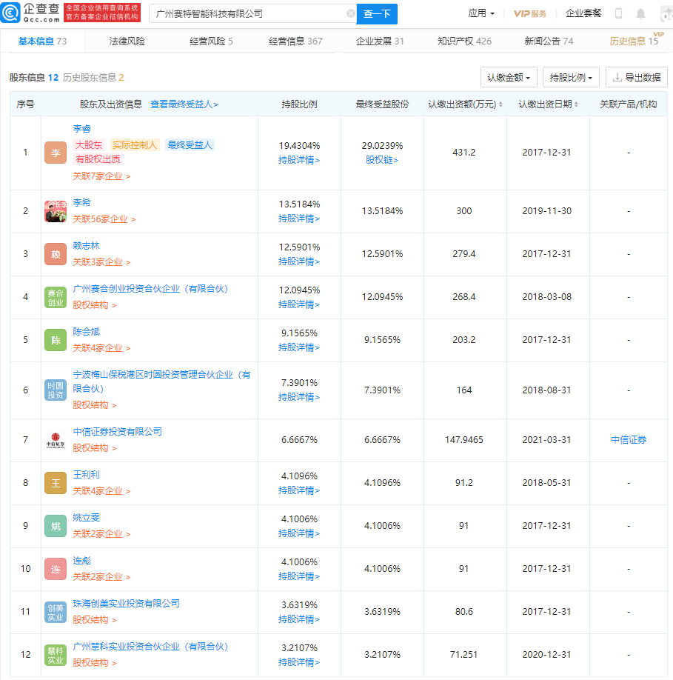Clear the search box text
The width and height of the screenshot is (673, 680).
tap(351, 14)
